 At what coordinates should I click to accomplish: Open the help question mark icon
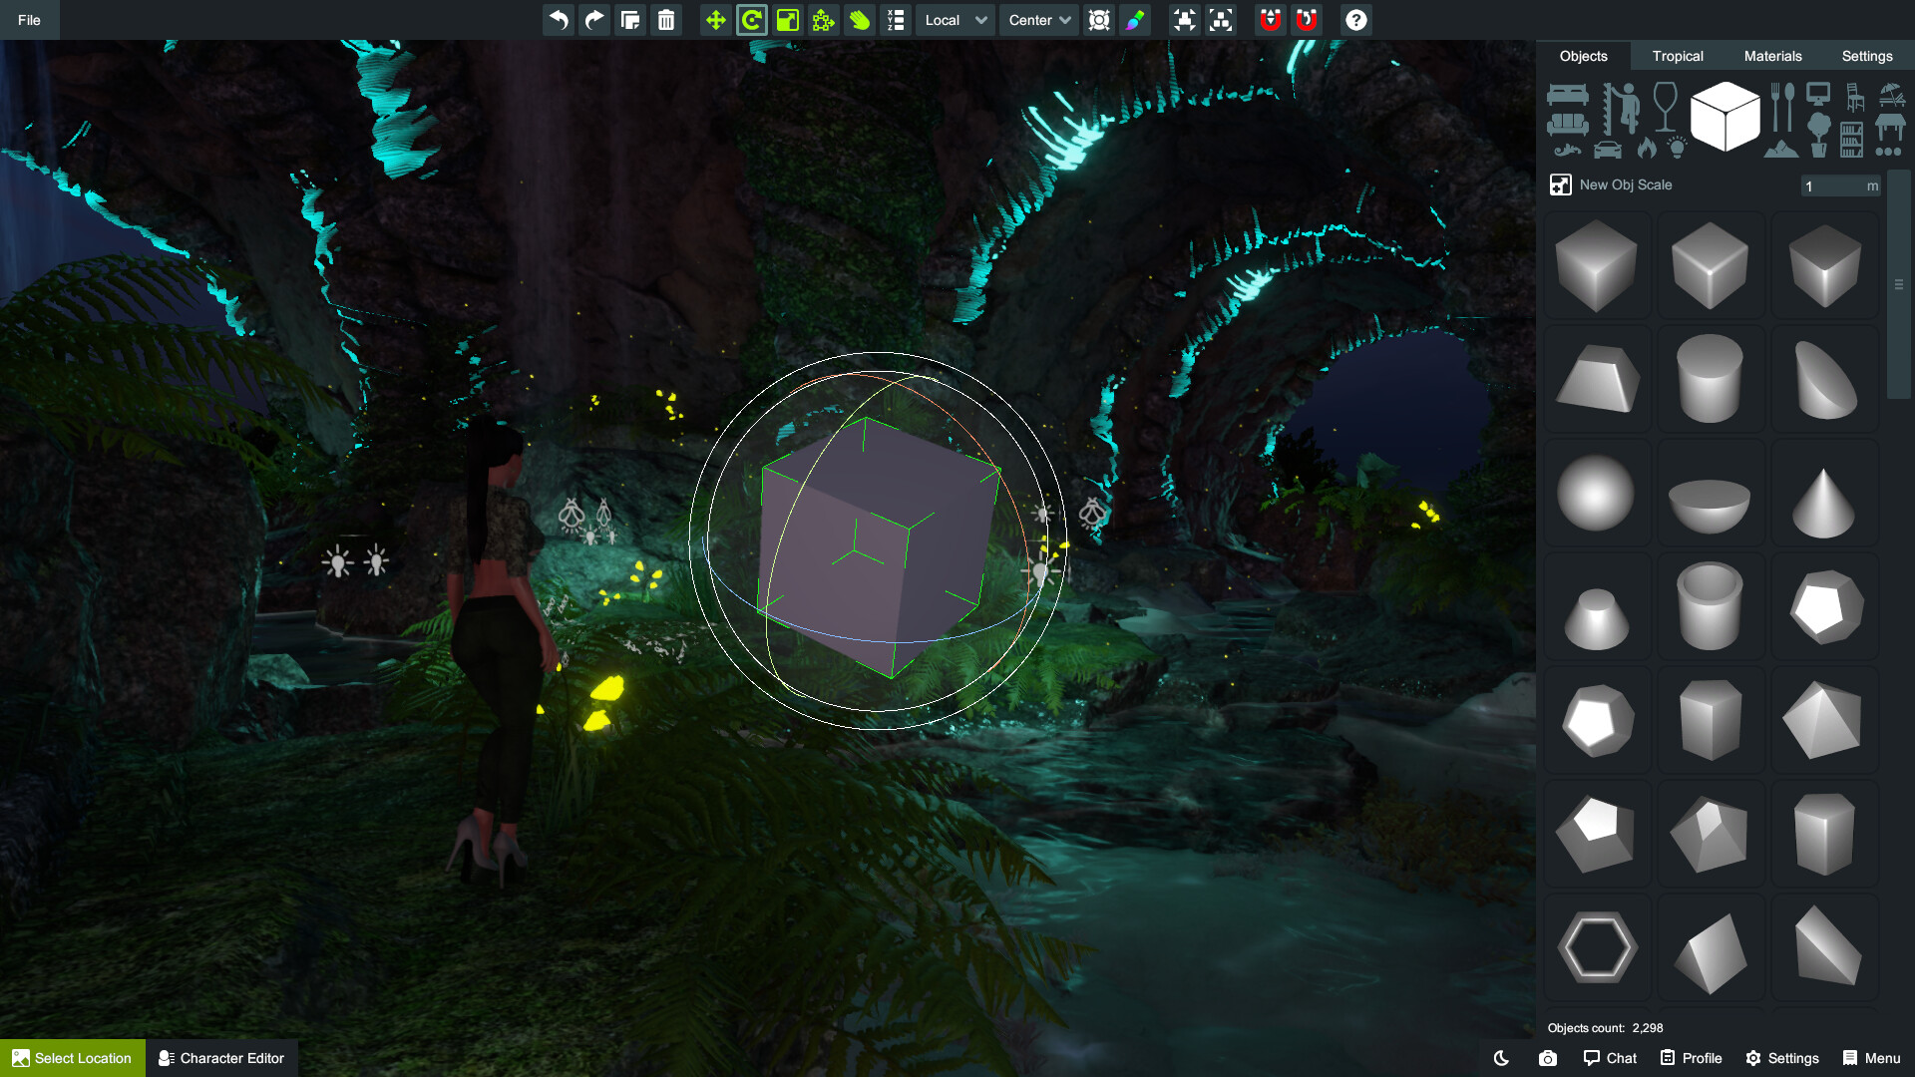(1355, 20)
